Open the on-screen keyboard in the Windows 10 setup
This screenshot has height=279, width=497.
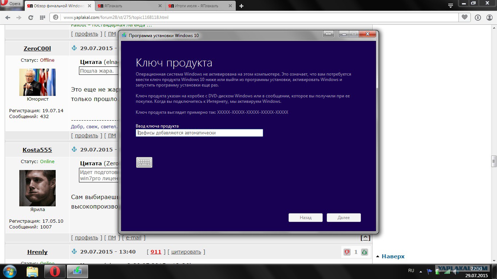click(x=144, y=162)
